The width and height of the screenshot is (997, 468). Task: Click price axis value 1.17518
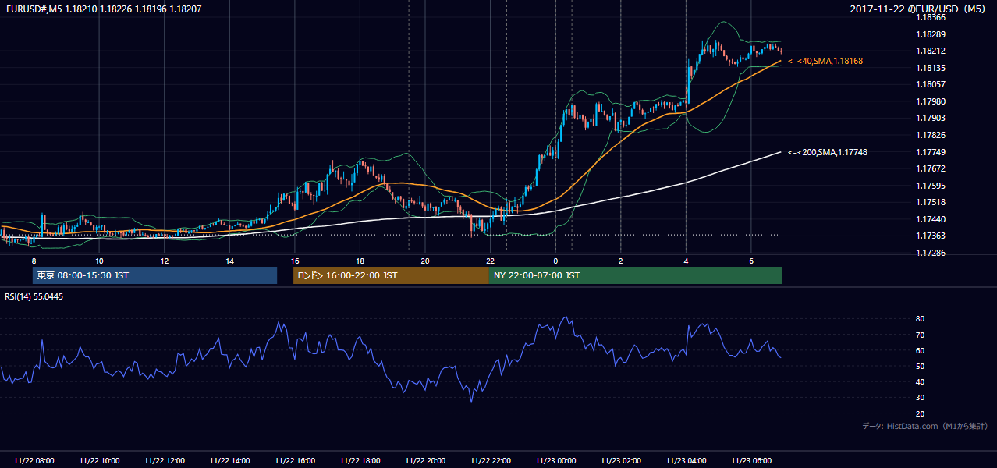pyautogui.click(x=931, y=202)
